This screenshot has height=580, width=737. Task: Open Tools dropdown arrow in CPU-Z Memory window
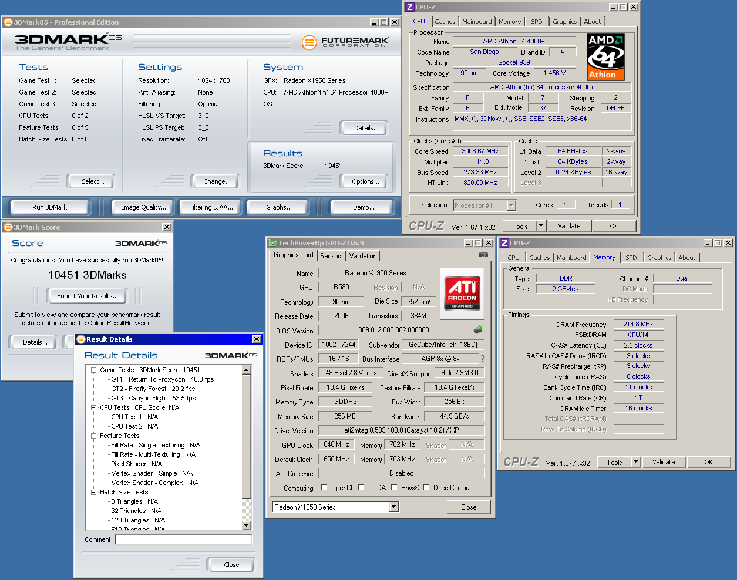pyautogui.click(x=635, y=462)
